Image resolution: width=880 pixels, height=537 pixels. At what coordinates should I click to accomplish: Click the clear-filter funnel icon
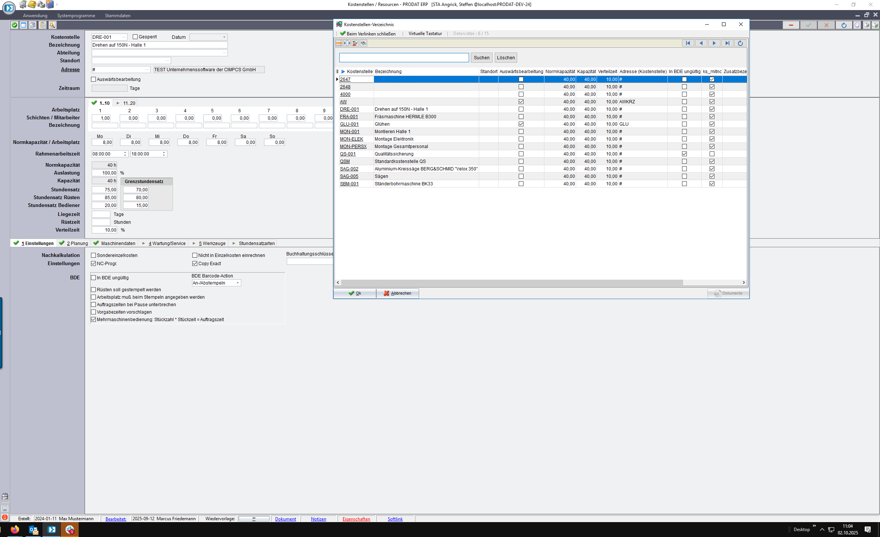[355, 43]
